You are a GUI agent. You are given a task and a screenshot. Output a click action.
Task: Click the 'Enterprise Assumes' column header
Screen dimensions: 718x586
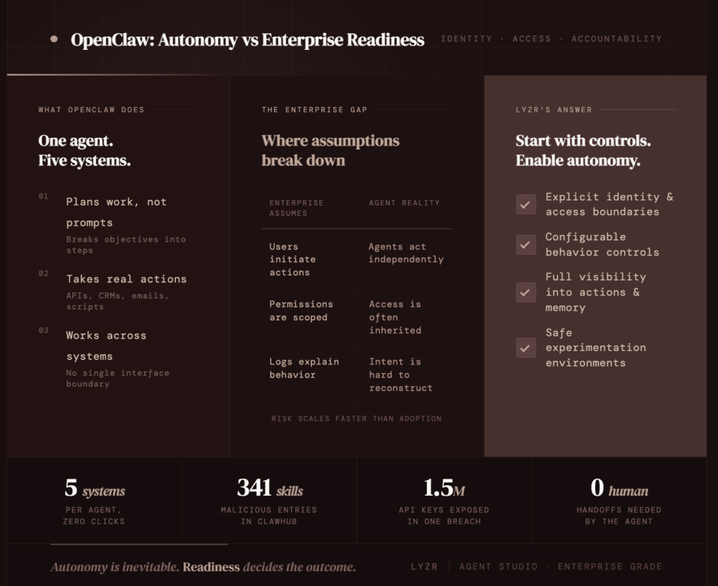297,207
